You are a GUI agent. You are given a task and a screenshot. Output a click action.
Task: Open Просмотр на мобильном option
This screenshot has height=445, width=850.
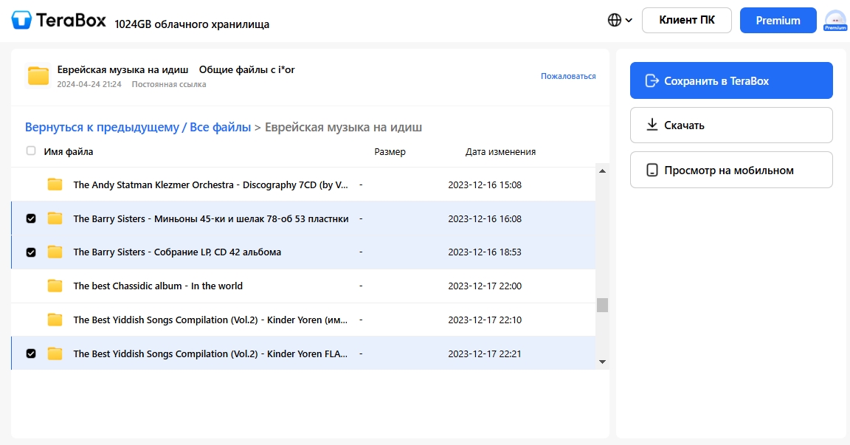click(730, 170)
